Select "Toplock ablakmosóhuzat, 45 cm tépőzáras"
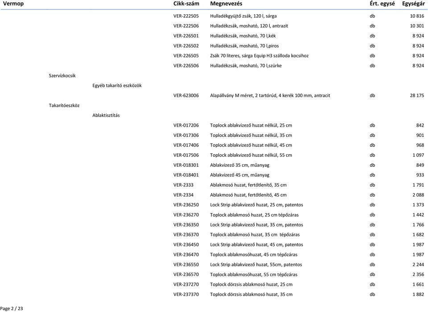 click(254, 255)
